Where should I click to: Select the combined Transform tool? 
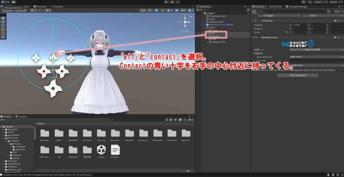(x=3, y=37)
